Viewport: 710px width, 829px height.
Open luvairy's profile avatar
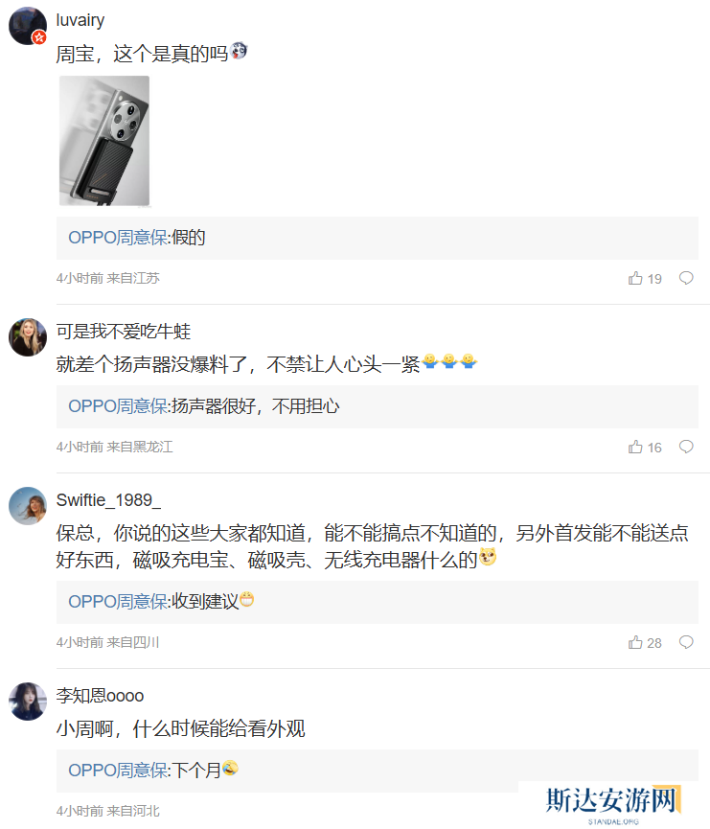tap(28, 26)
